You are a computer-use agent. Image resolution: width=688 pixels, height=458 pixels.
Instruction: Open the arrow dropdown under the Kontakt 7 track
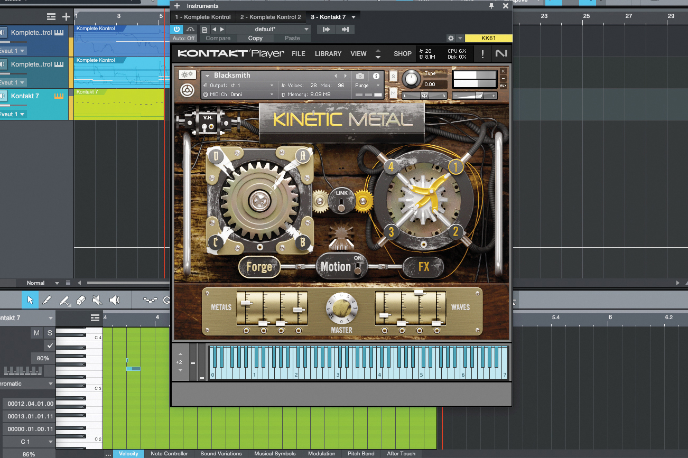tap(22, 114)
